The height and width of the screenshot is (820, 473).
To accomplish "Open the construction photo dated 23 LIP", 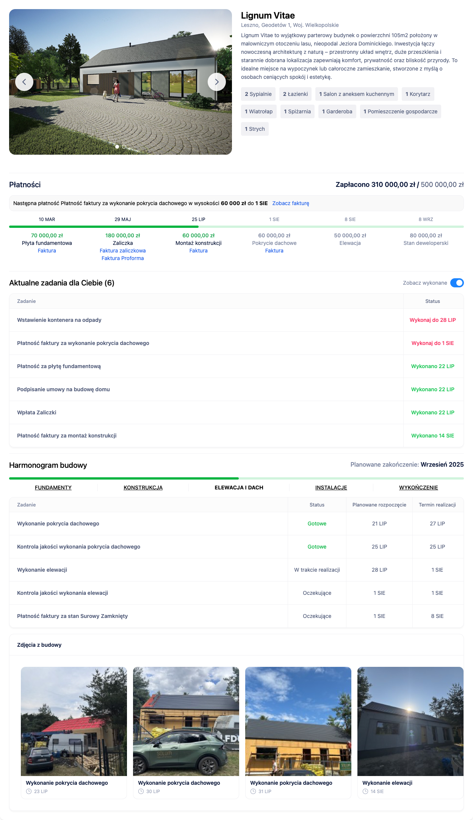I will click(74, 721).
